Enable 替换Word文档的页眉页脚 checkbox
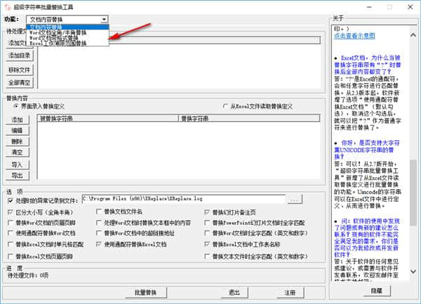 [x=11, y=223]
